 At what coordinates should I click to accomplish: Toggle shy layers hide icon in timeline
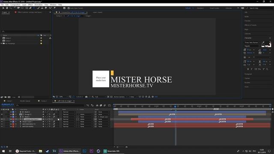pyautogui.click(x=97, y=105)
